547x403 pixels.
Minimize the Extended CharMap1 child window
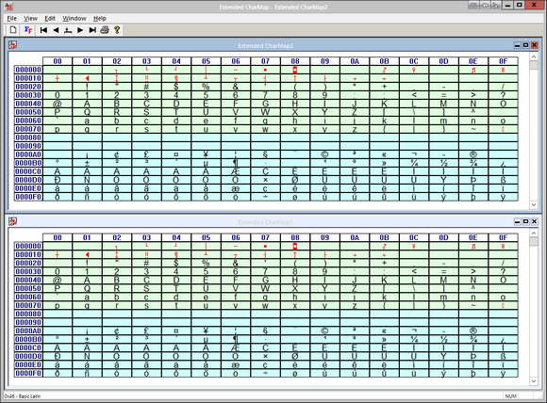click(x=518, y=221)
